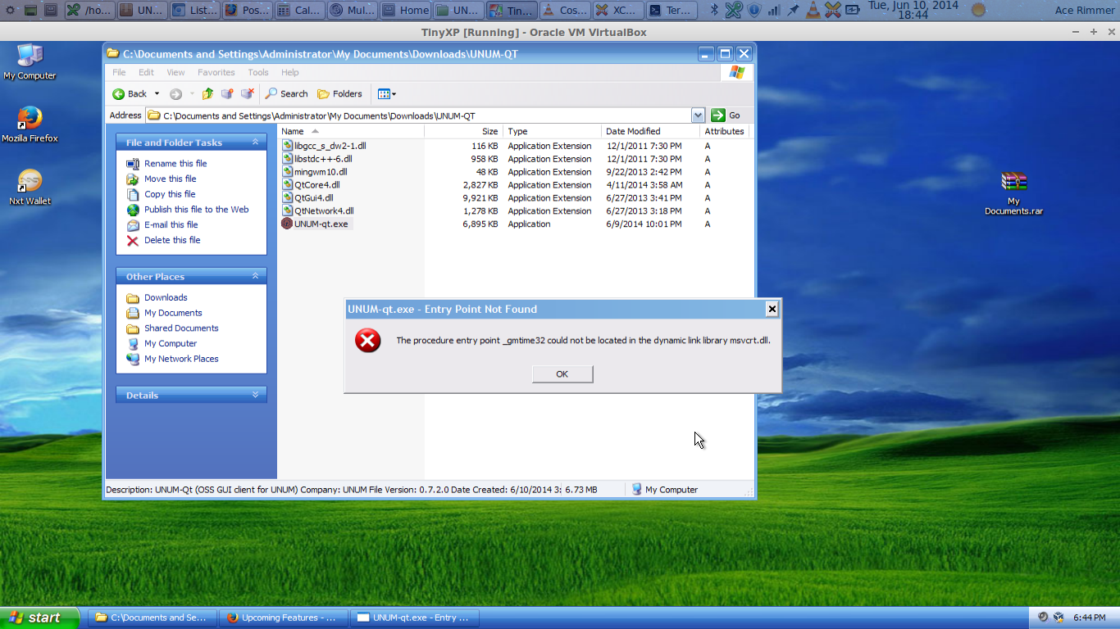1120x629 pixels.
Task: Click Move this file
Action: click(x=171, y=179)
